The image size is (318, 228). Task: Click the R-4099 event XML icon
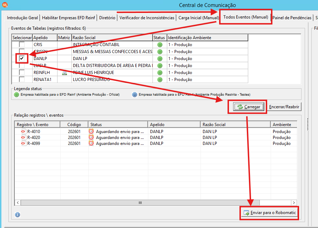(23, 144)
